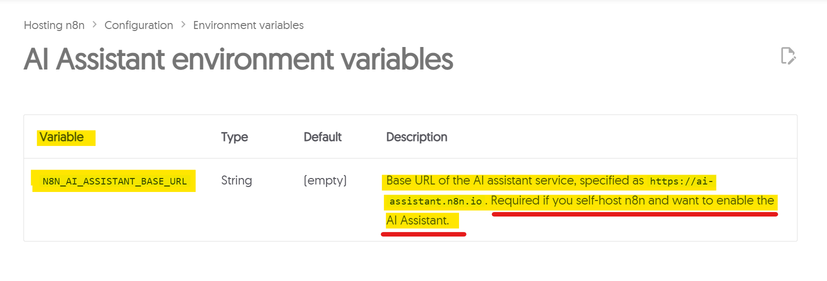Click the edit page icon
Image resolution: width=827 pixels, height=281 pixels.
pos(788,55)
